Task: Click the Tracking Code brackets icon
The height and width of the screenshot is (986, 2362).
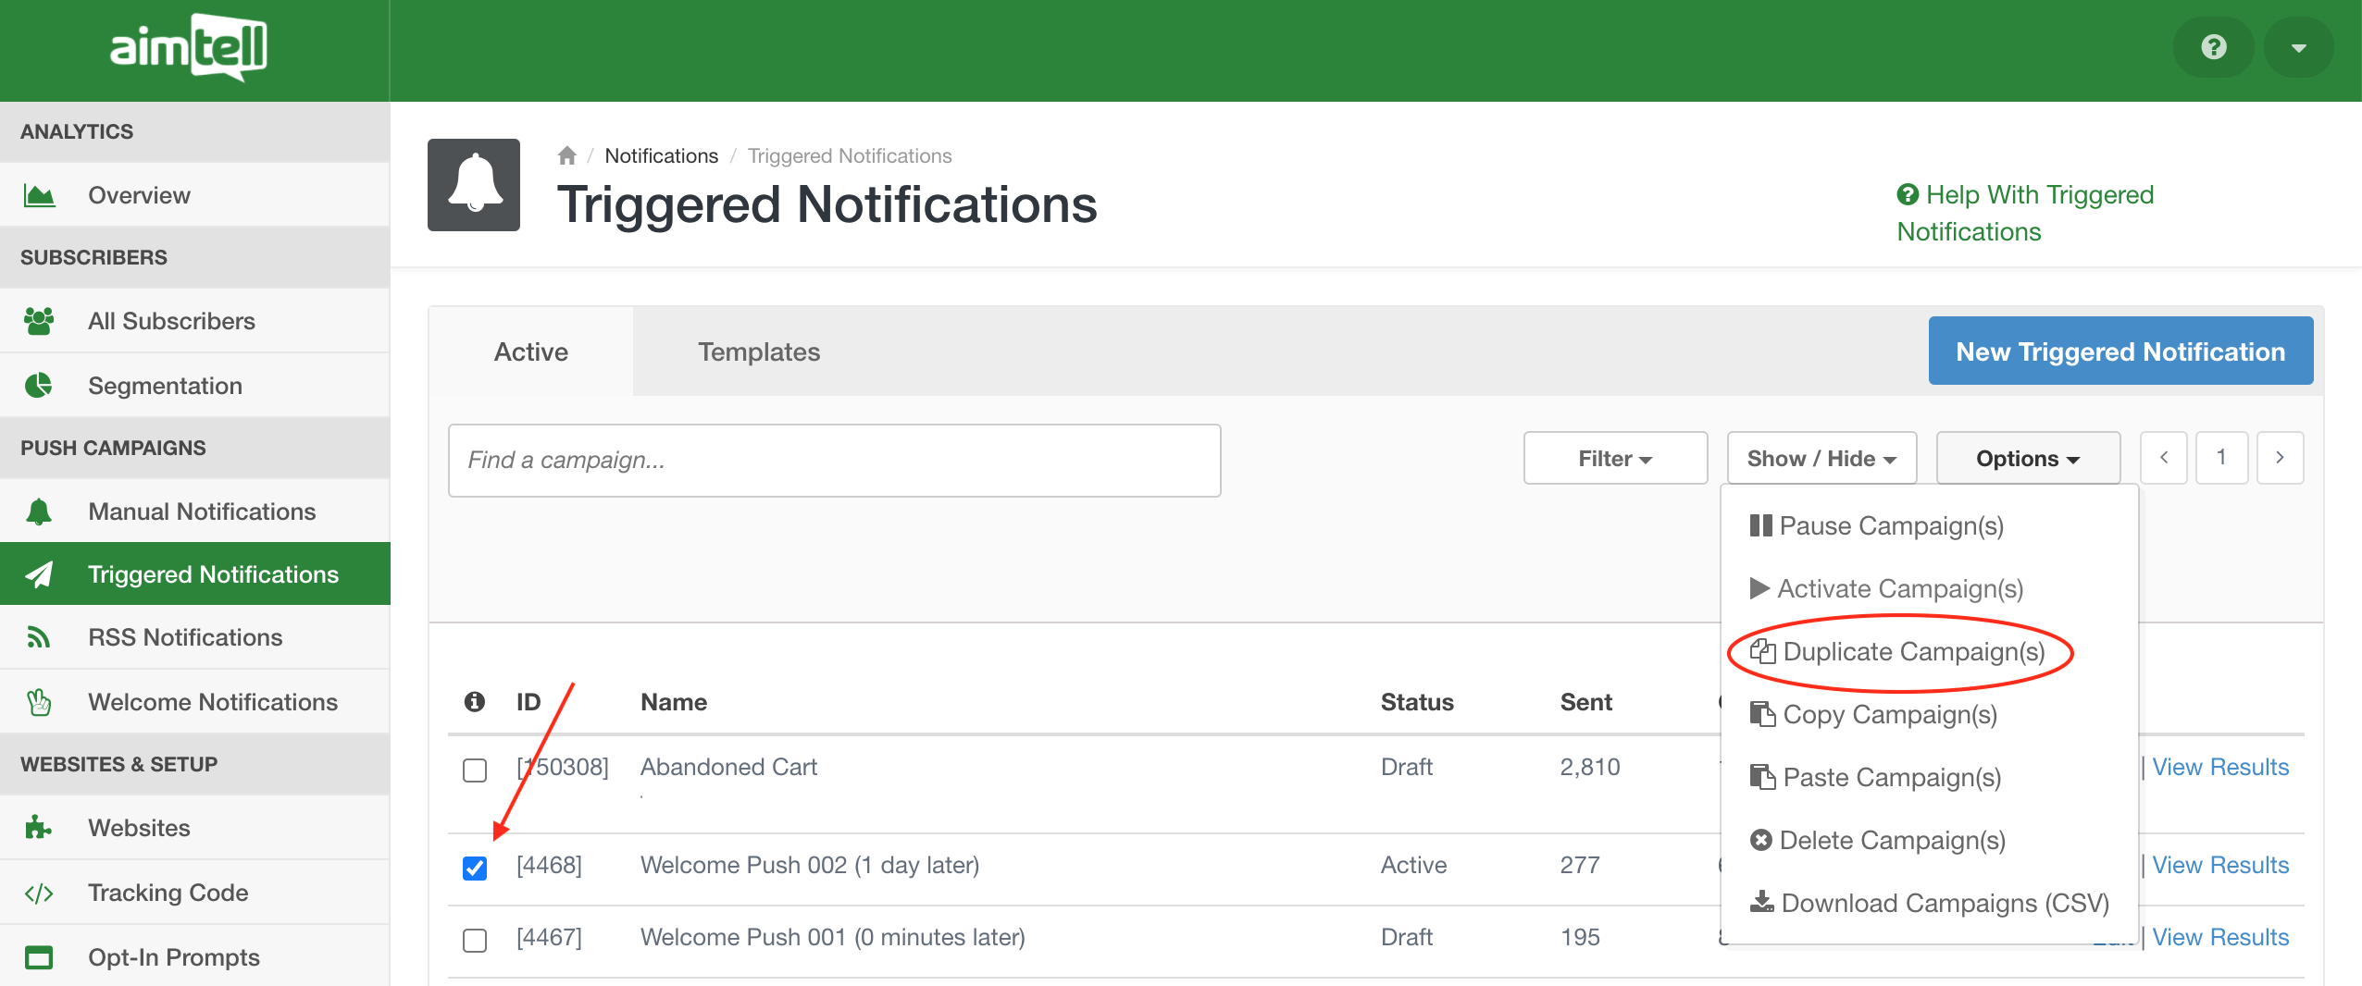Action: pyautogui.click(x=39, y=893)
